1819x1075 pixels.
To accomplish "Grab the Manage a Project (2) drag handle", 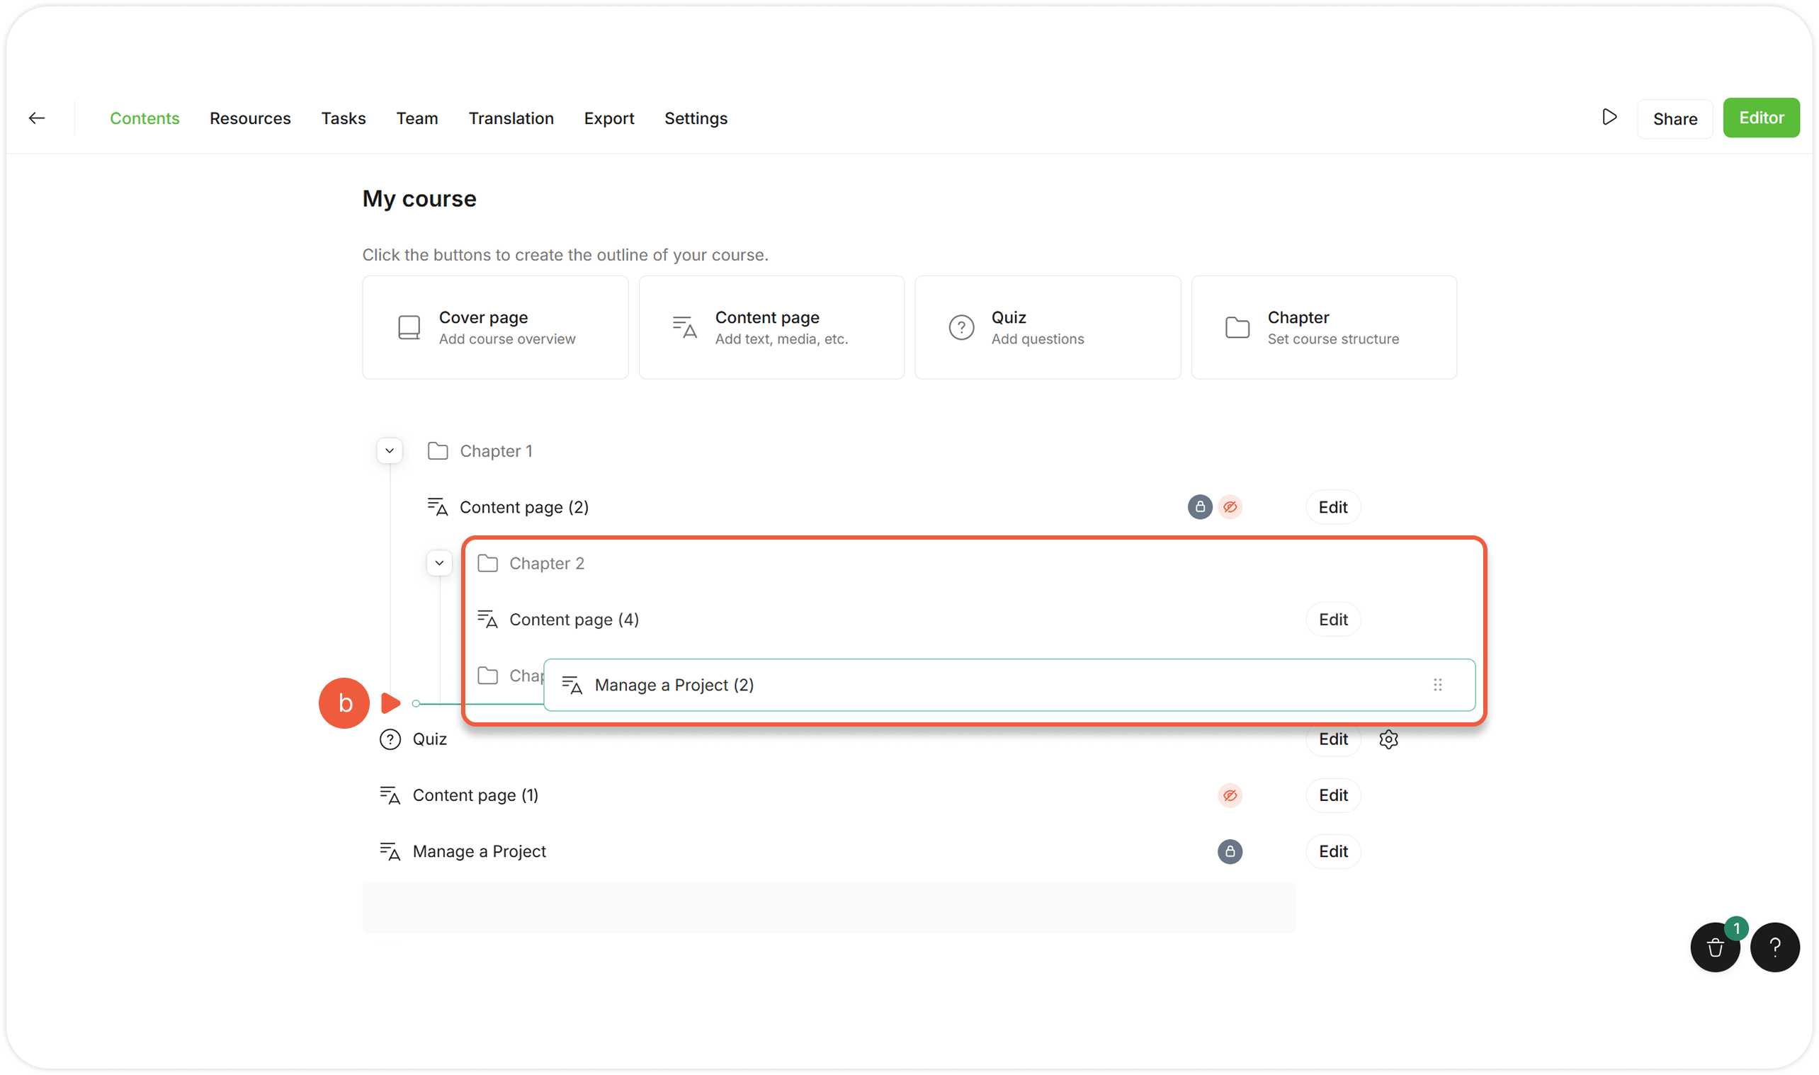I will (x=1437, y=685).
